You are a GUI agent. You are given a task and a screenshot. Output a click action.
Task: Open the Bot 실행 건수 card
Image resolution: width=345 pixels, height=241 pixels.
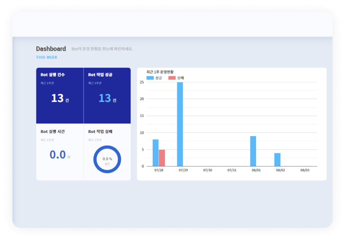60,96
